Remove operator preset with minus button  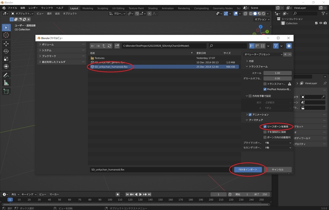click(x=290, y=54)
